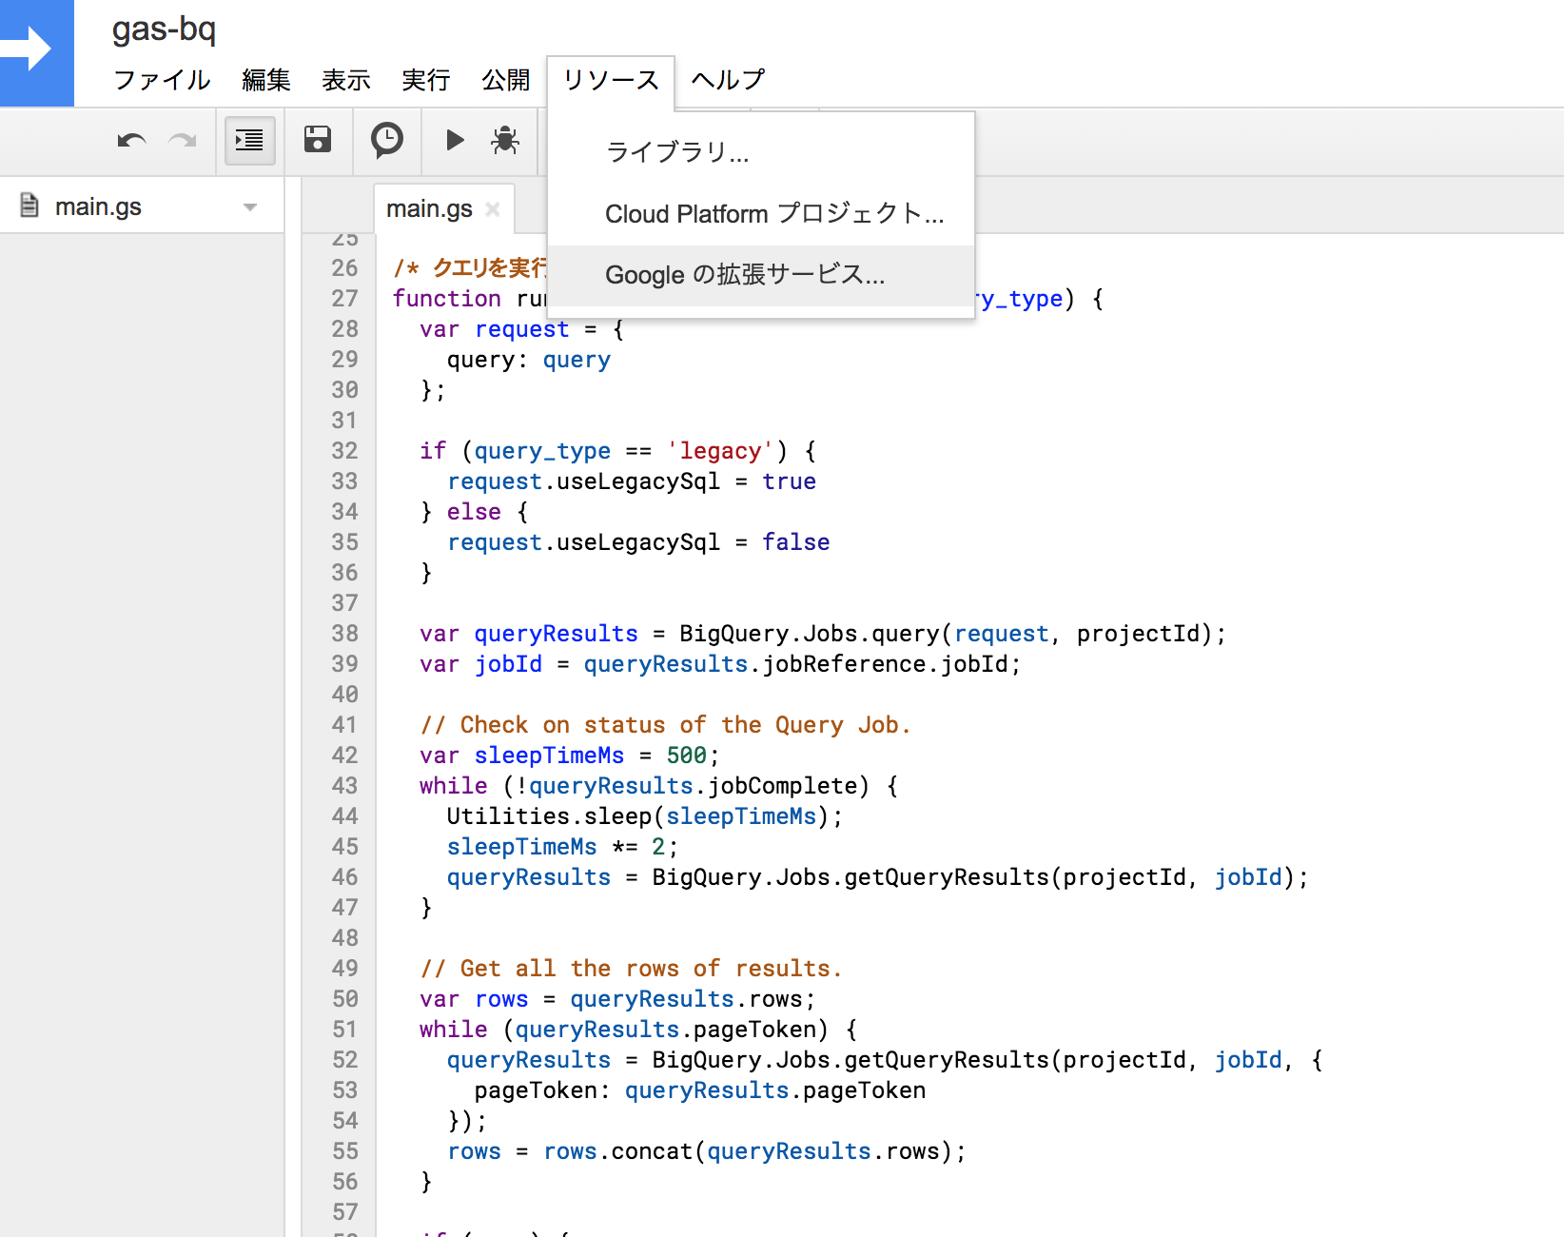Choose ライブラリ... from the menu
Image resolution: width=1564 pixels, height=1237 pixels.
coord(761,152)
